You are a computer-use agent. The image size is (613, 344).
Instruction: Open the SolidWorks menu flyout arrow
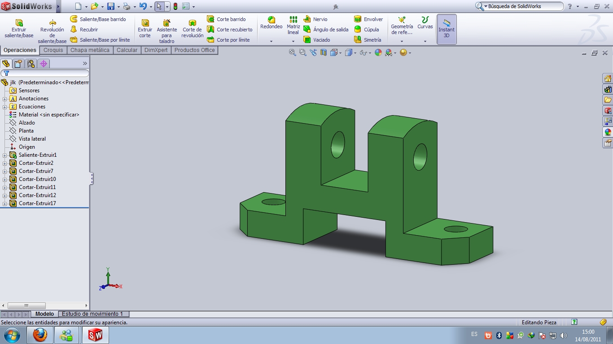(58, 6)
